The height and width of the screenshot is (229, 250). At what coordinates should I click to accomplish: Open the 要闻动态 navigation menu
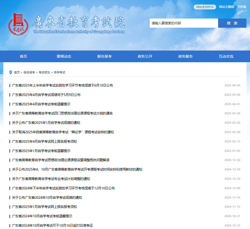64,56
